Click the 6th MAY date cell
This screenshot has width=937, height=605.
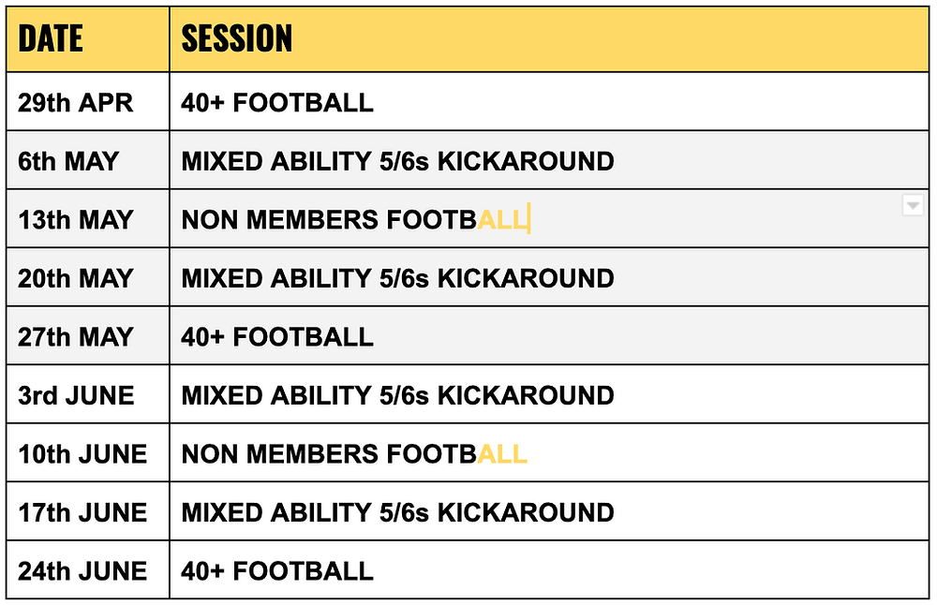pos(88,160)
